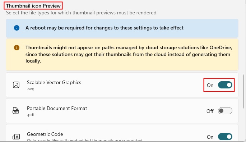
Task: Select the Thumbnail icon Preview heading
Action: pos(33,6)
